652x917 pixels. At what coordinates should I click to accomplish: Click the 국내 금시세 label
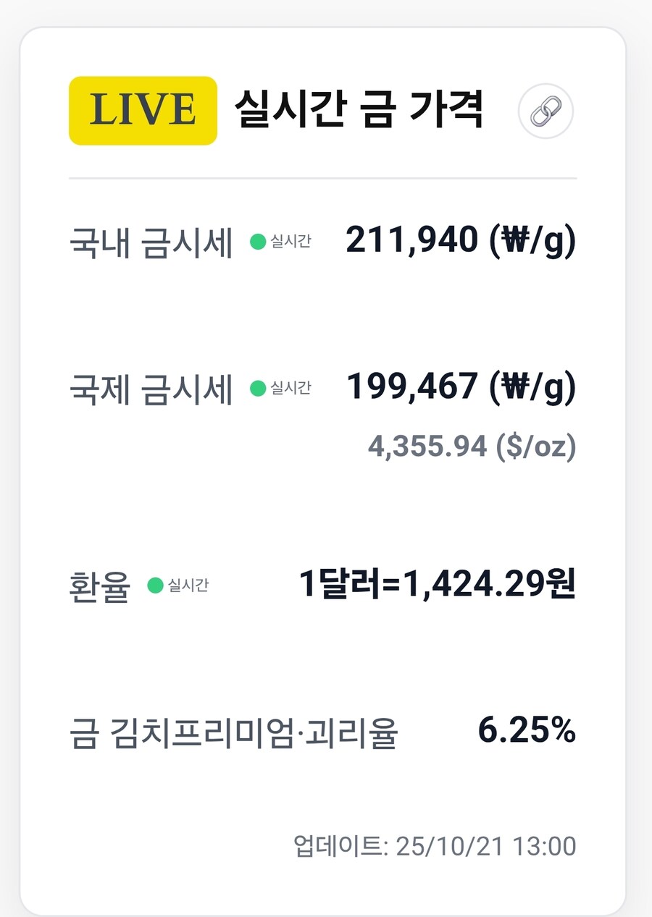coord(152,243)
